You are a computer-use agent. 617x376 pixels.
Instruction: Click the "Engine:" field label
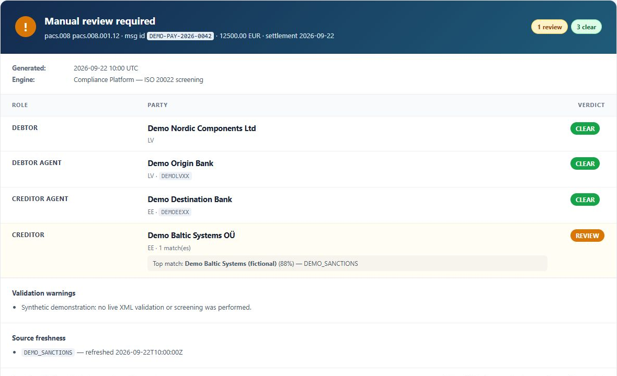(x=23, y=80)
